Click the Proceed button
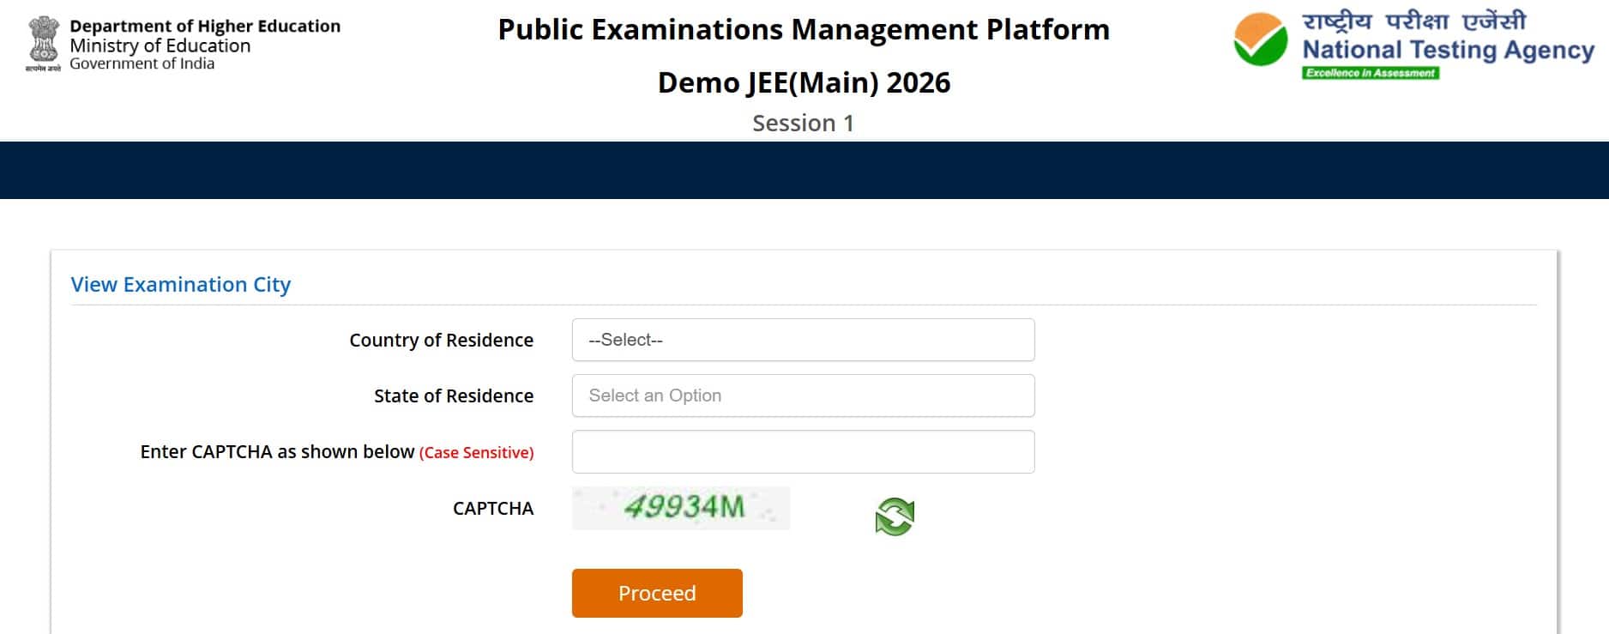The width and height of the screenshot is (1609, 634). (x=657, y=592)
